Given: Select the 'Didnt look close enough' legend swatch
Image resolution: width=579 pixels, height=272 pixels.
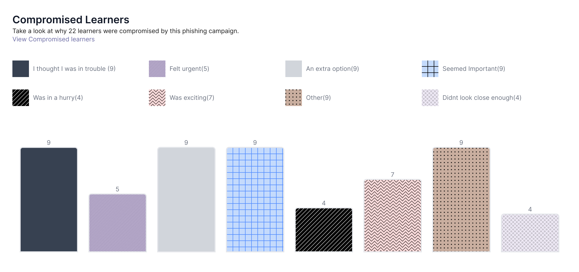Looking at the screenshot, I should point(430,98).
